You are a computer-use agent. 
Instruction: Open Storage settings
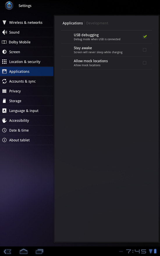click(26, 101)
